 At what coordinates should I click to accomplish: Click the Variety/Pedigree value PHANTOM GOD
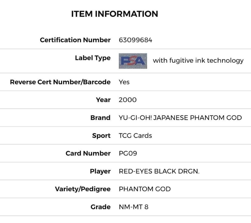coord(145,189)
